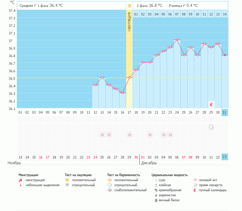This screenshot has width=242, height=211.
Task: Click the lowest temperature point on day 16
Action: coord(123,93)
